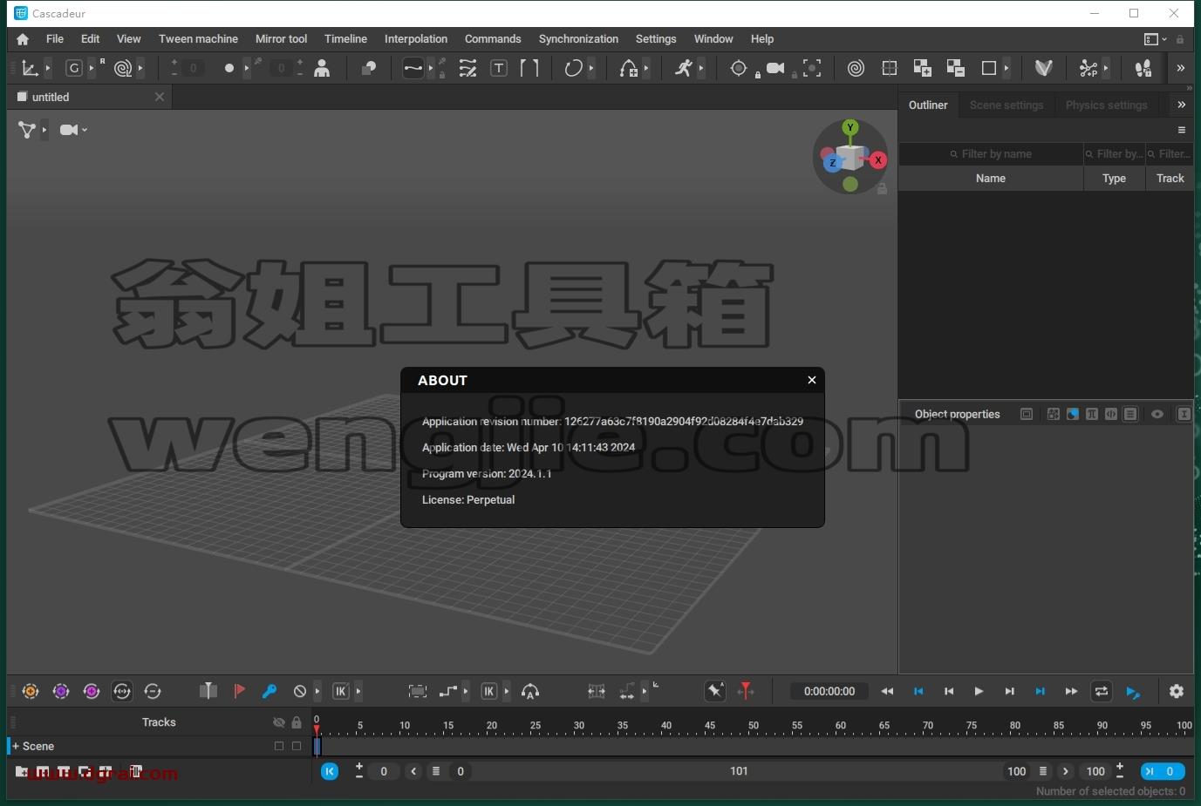Switch to the Scene settings tab
1201x806 pixels.
tap(1007, 105)
